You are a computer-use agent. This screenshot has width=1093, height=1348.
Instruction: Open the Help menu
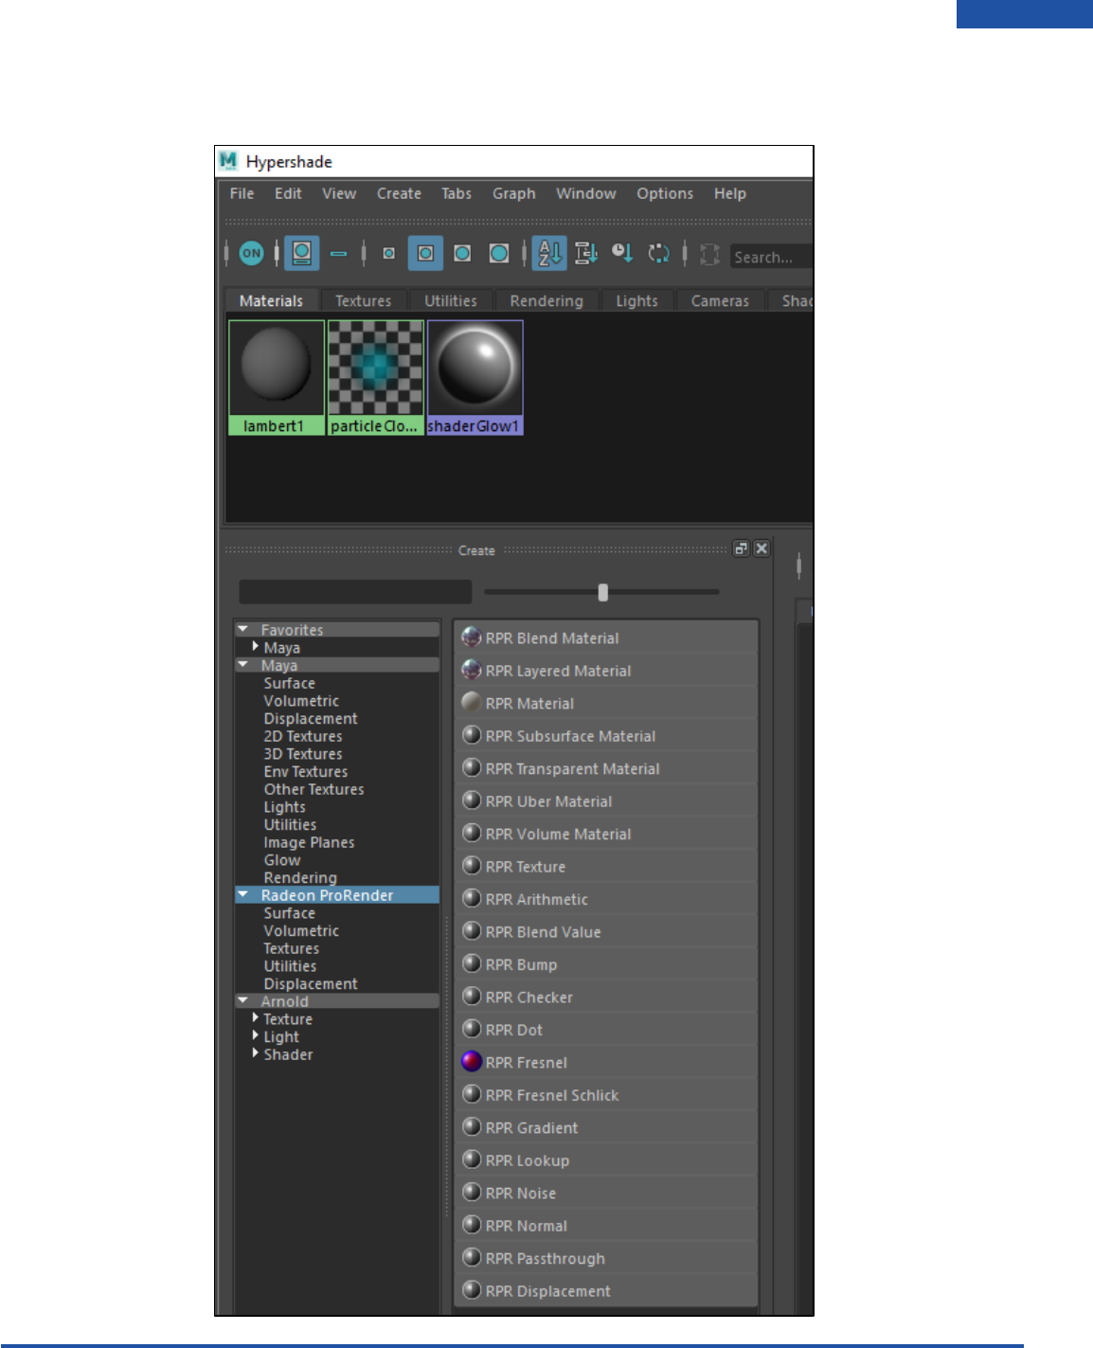730,193
